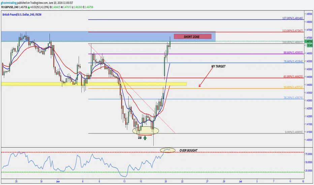314x185 pixels.
Task: Click the oscillator axis value 25.0000
Action: [309, 171]
